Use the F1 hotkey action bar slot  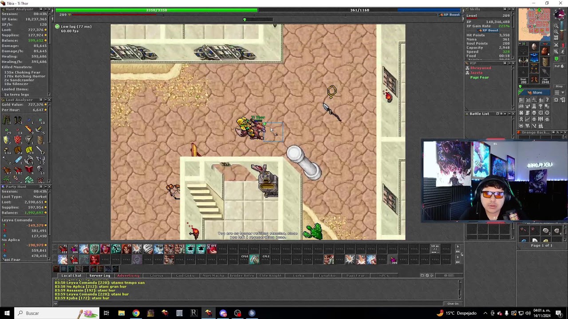(63, 249)
